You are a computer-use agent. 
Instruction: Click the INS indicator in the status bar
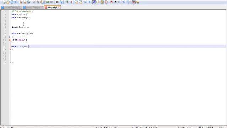pyautogui.click(x=220, y=127)
